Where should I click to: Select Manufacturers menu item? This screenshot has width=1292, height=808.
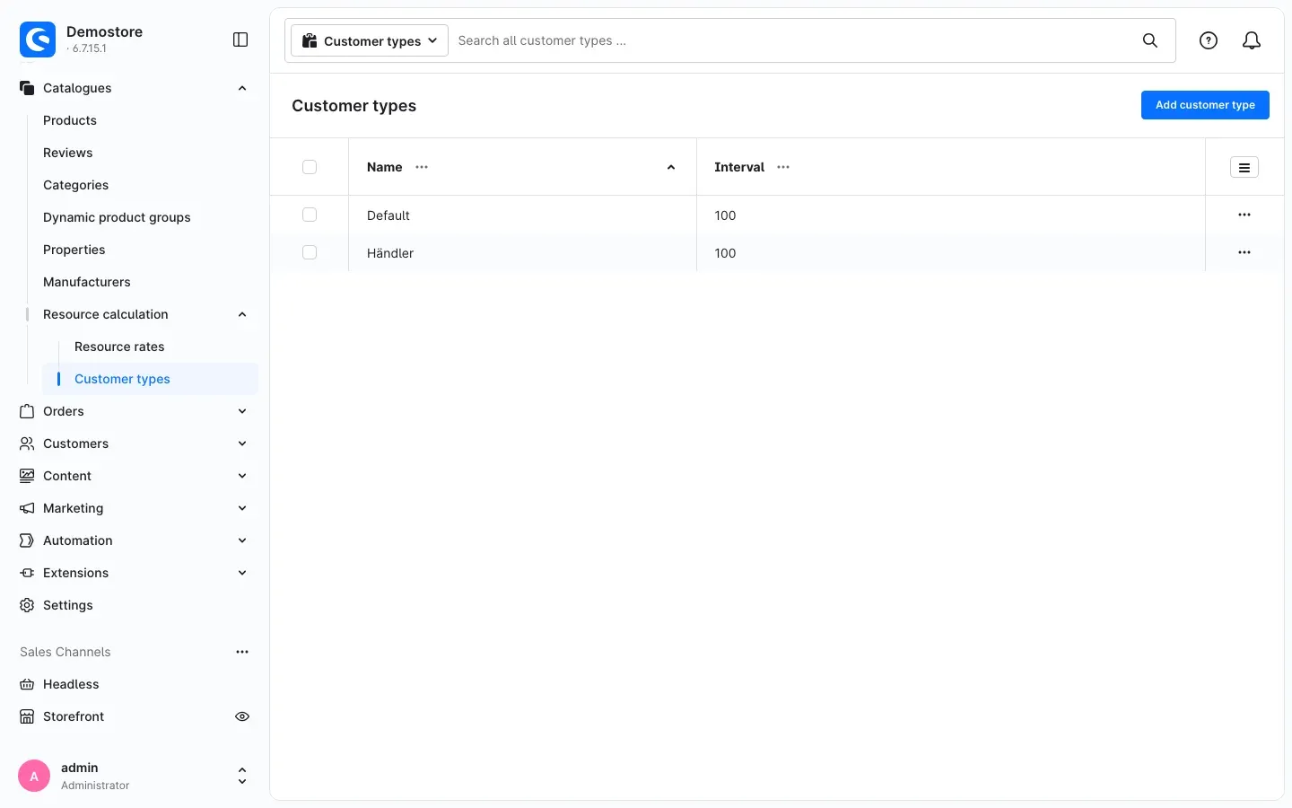click(x=87, y=282)
